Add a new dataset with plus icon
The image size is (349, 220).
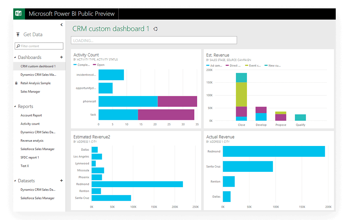[x=61, y=181]
